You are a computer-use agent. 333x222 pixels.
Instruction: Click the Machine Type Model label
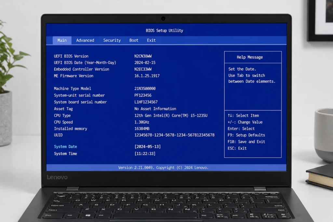point(73,88)
